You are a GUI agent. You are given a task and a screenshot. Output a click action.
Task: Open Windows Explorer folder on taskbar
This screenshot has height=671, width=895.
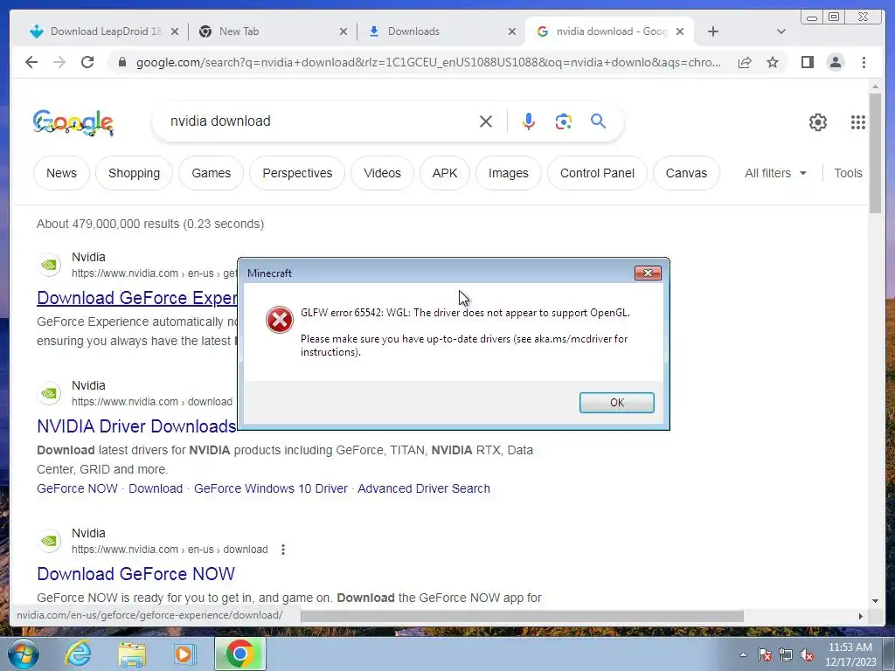132,654
